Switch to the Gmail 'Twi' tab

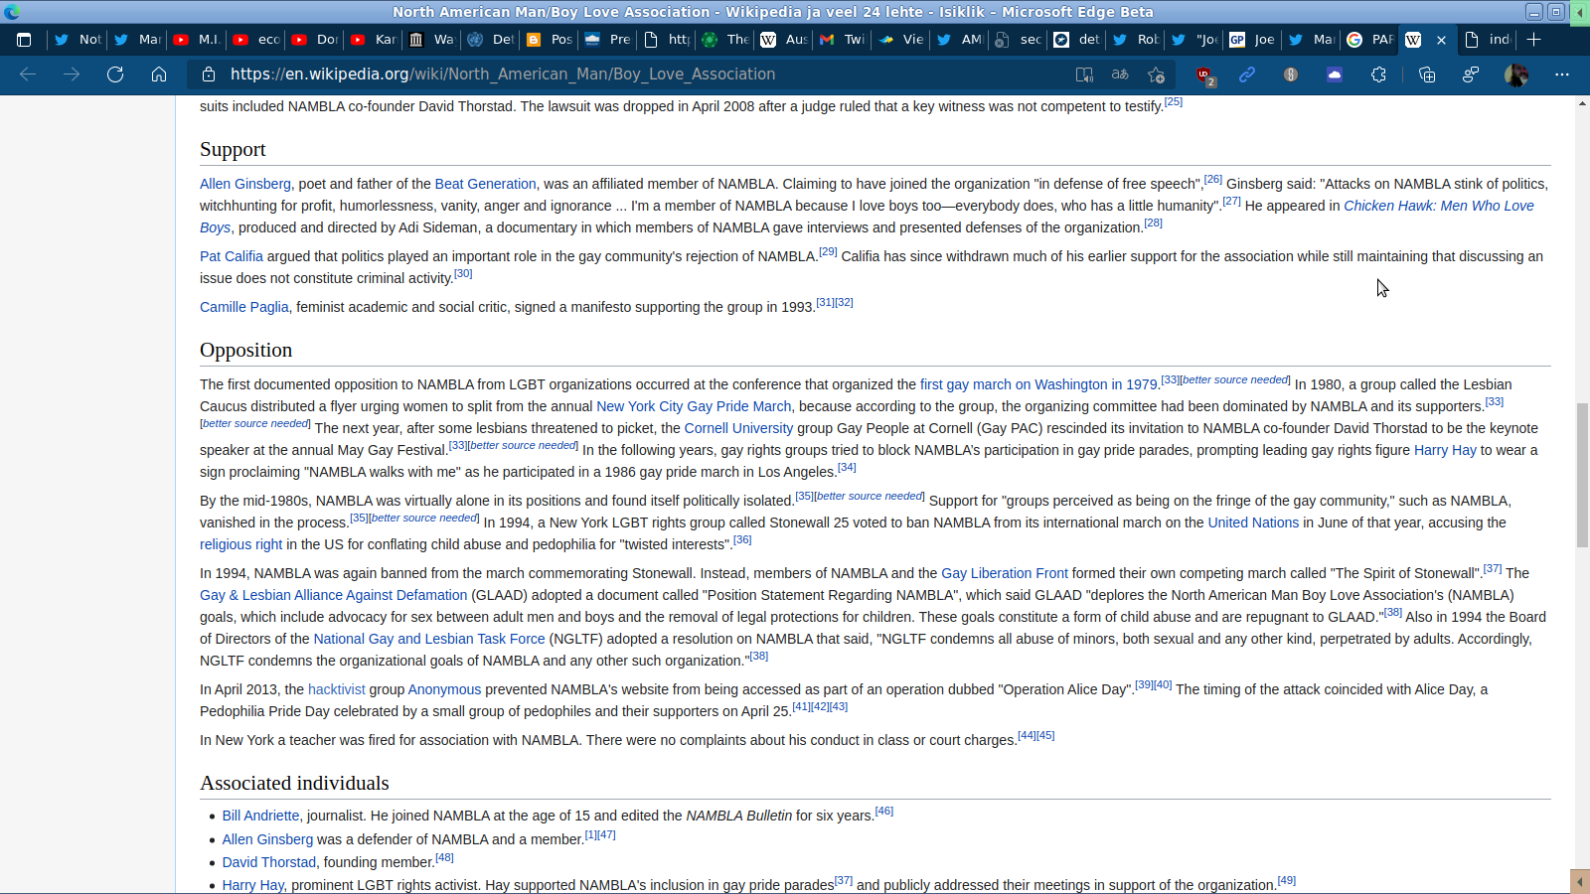(x=843, y=40)
